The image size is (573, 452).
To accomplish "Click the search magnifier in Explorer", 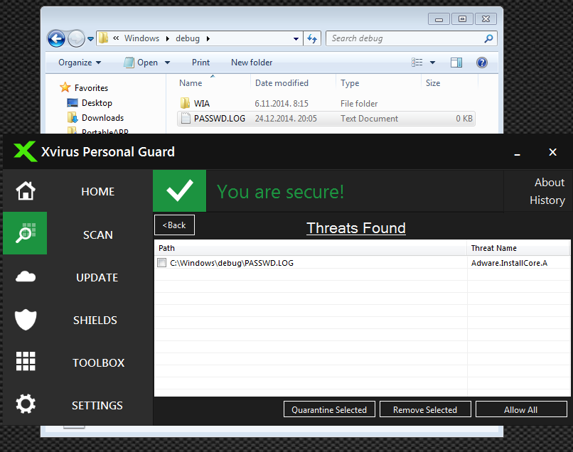I will coord(488,38).
